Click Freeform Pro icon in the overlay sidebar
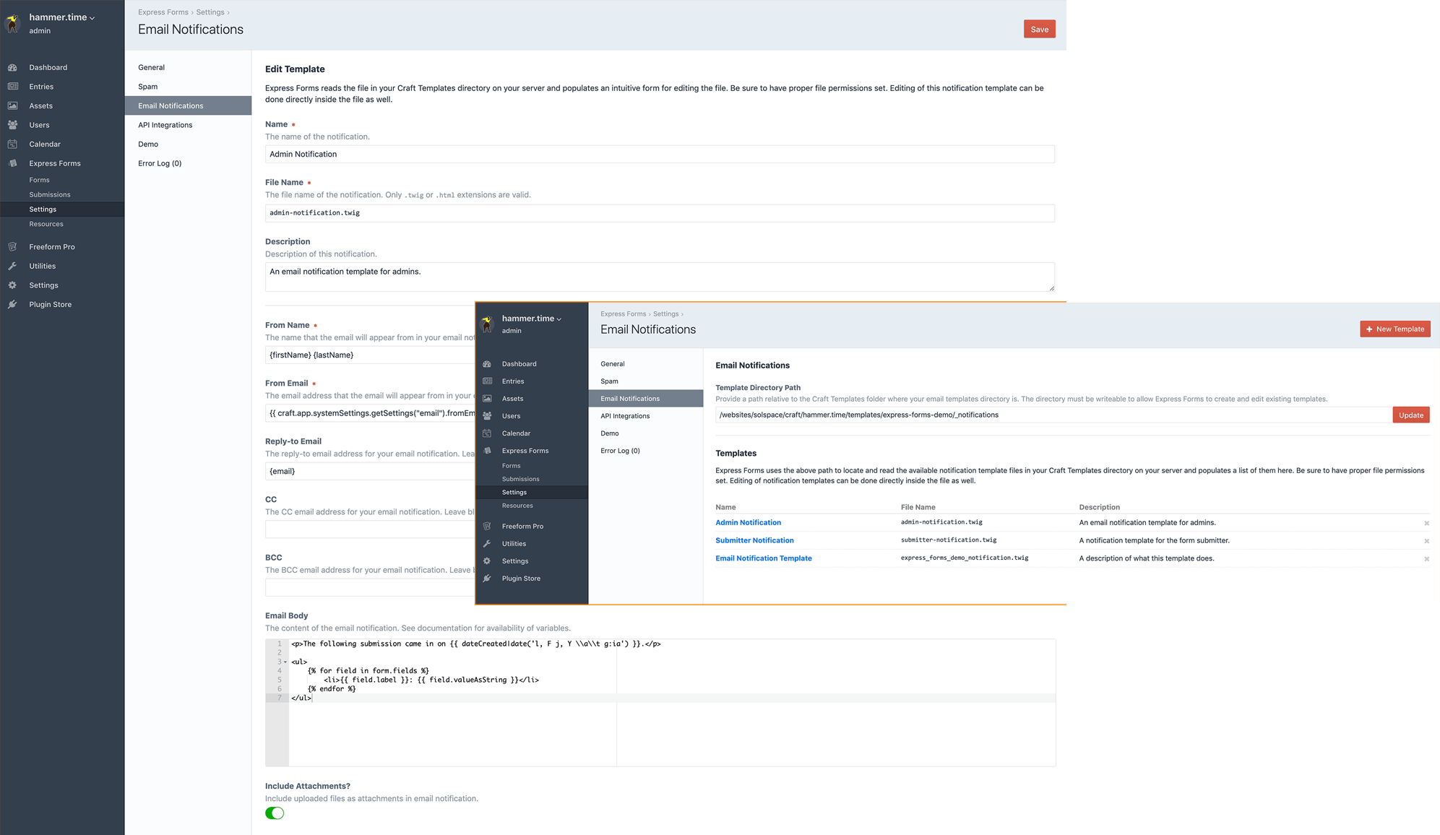The width and height of the screenshot is (1440, 835). point(487,527)
